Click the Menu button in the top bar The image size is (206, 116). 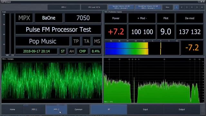pyautogui.click(x=167, y=7)
